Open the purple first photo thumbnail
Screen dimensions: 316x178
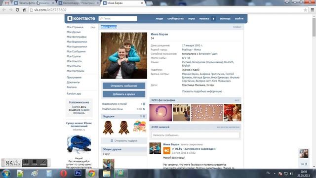[160, 113]
